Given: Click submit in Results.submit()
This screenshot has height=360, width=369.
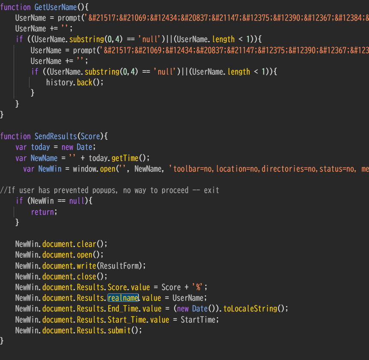Looking at the screenshot, I should 119,330.
